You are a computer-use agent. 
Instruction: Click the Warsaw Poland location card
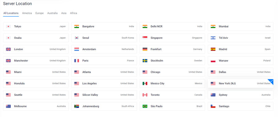pos(241,61)
